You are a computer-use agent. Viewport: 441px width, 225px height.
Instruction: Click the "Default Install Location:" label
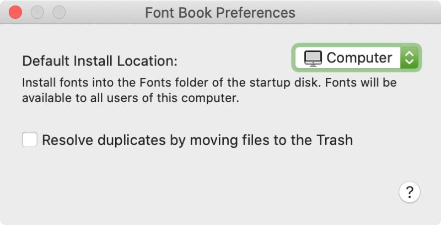coord(100,61)
